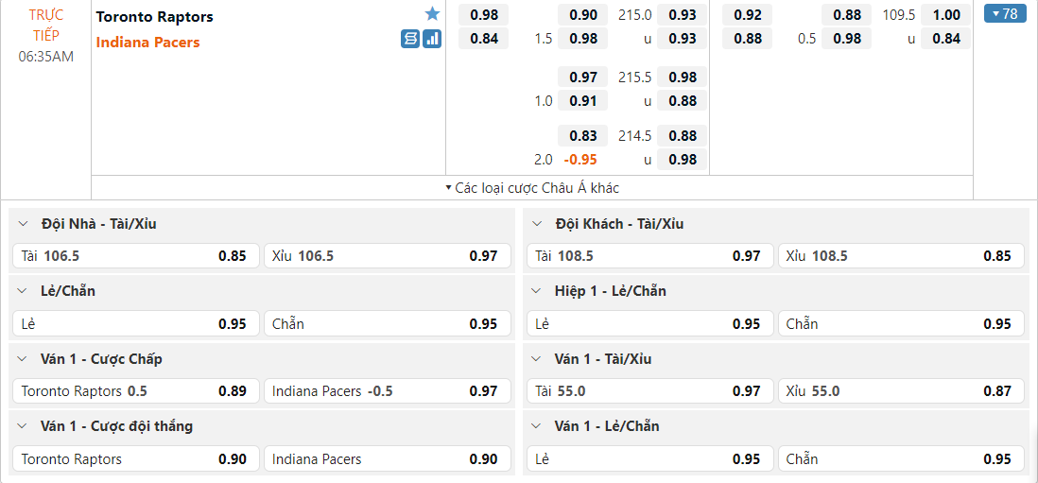Choose Chẵn in the Ván 1 Lẻ/Chẵn market

pos(901,459)
